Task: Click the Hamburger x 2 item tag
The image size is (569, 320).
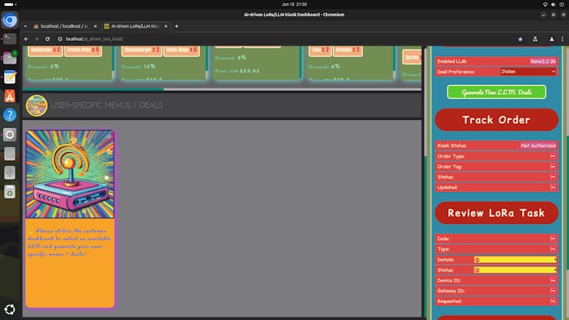Action: [45, 50]
